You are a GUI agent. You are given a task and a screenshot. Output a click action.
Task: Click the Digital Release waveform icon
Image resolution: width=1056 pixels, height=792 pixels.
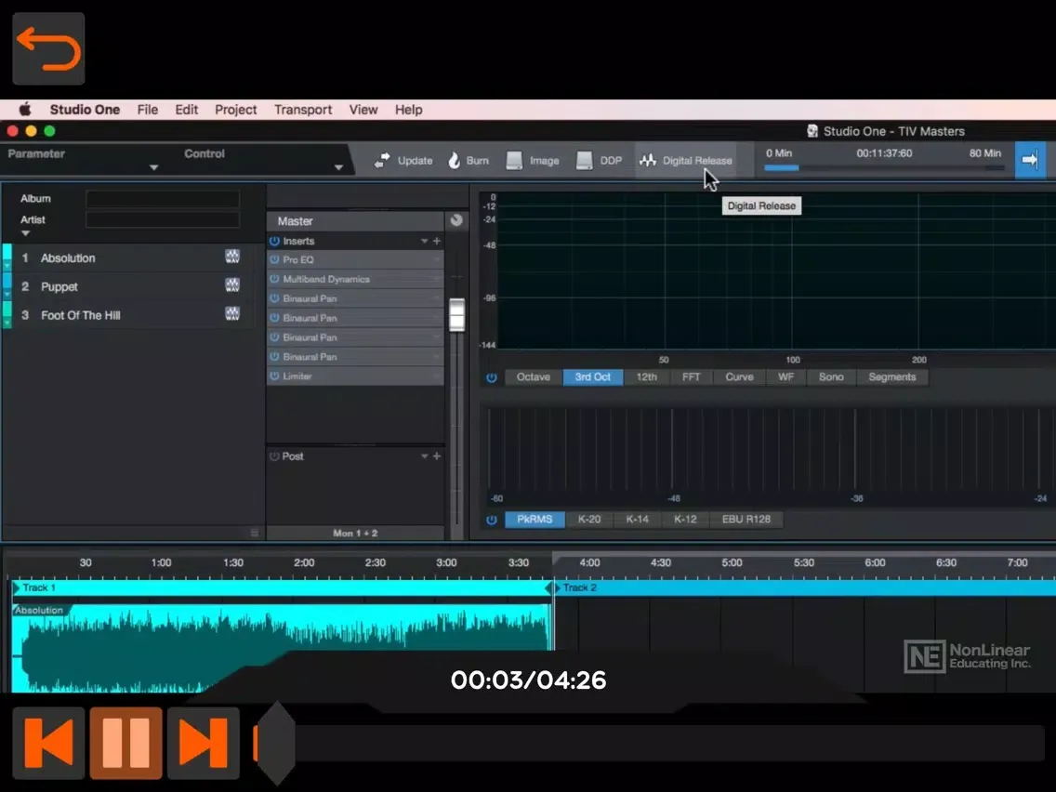(x=647, y=160)
